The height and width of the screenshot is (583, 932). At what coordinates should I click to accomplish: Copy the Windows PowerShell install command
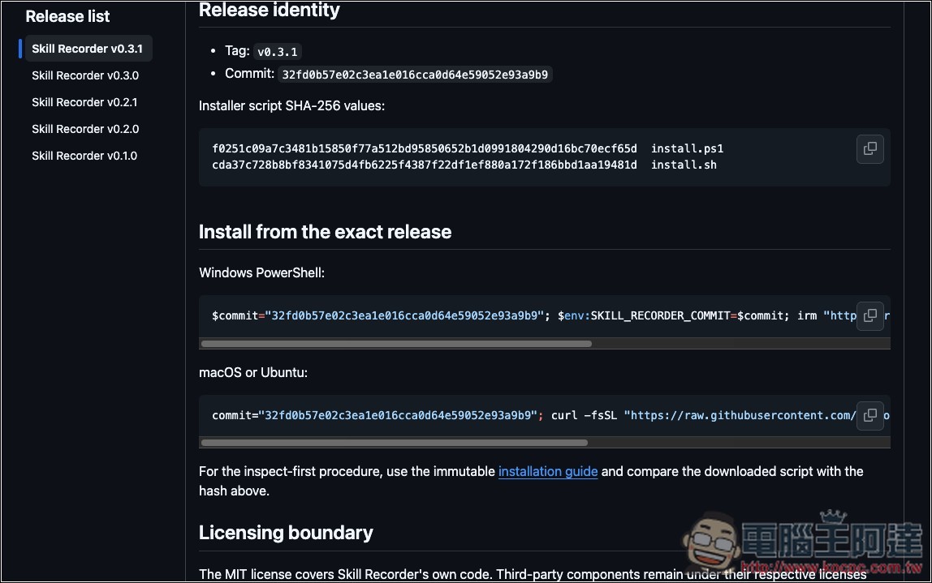pos(869,315)
